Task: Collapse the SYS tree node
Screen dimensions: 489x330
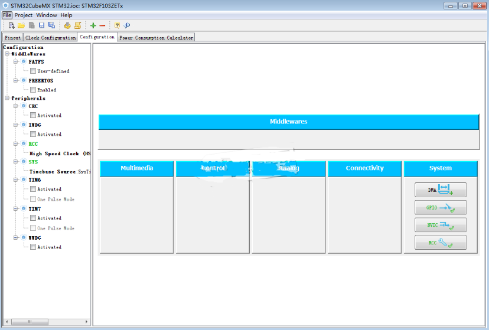Action: (15, 161)
